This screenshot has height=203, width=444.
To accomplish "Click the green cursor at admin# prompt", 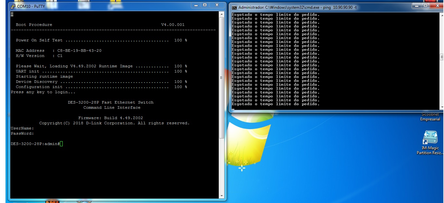I will [61, 144].
